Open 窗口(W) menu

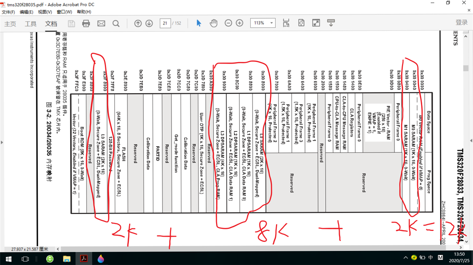click(64, 12)
